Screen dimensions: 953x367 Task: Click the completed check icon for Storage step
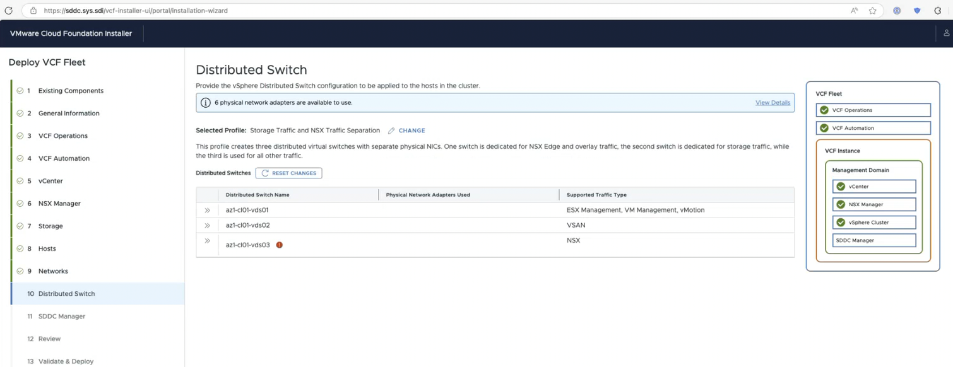(20, 226)
